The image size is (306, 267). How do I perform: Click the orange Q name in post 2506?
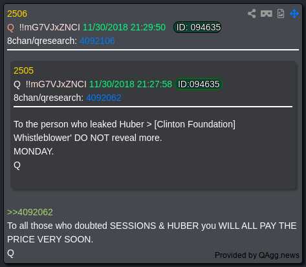click(x=10, y=28)
